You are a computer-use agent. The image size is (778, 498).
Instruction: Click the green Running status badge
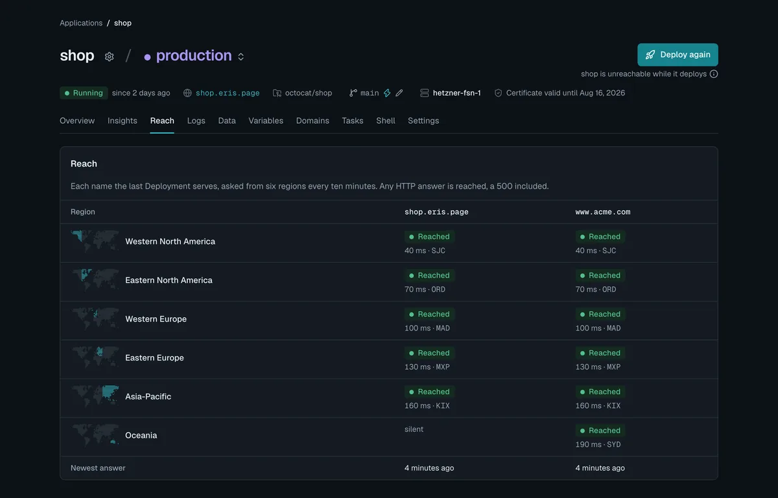click(x=84, y=93)
